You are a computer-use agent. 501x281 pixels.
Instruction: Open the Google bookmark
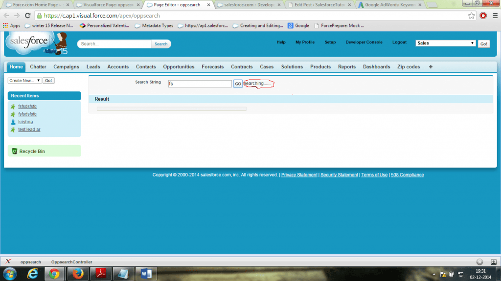point(298,25)
